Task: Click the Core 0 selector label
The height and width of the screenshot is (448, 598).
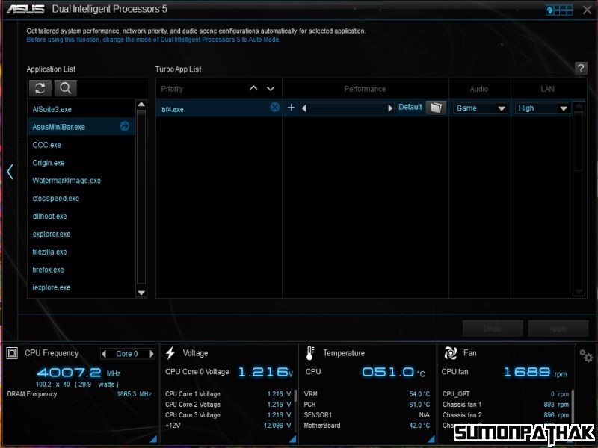Action: point(127,354)
